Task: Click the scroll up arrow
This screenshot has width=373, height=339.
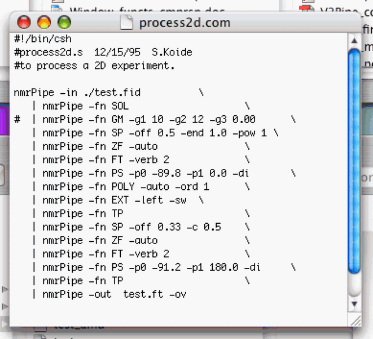Action: (354, 41)
